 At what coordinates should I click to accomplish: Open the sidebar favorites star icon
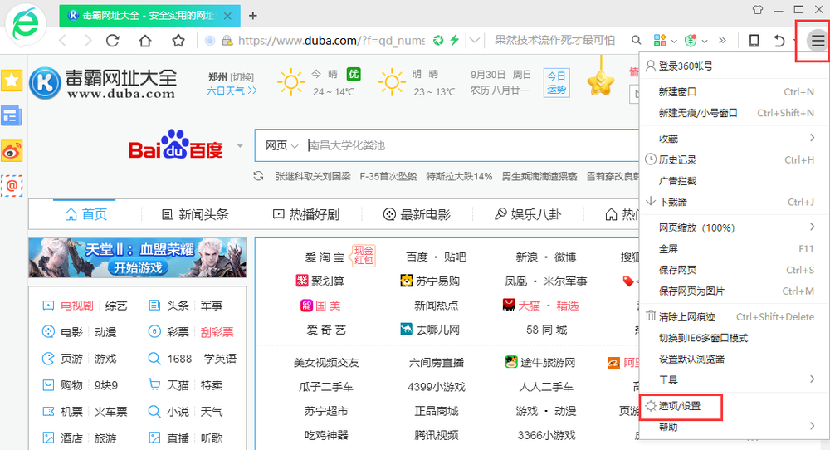[x=12, y=81]
